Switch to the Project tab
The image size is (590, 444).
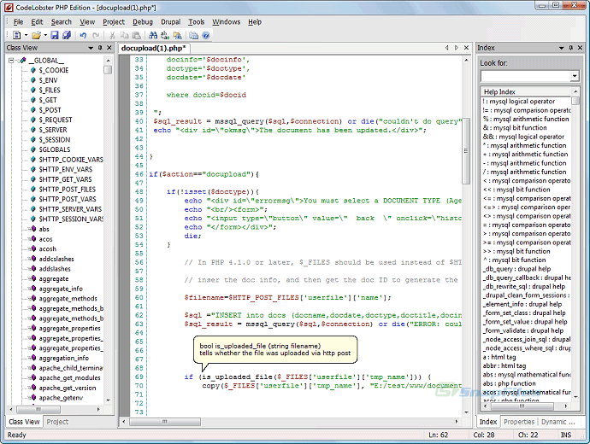pyautogui.click(x=57, y=422)
